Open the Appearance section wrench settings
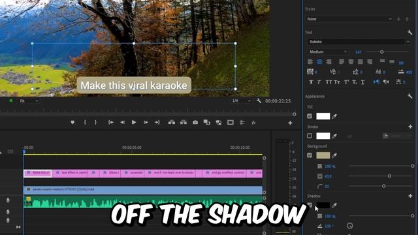This screenshot has height=235, width=418. click(410, 96)
